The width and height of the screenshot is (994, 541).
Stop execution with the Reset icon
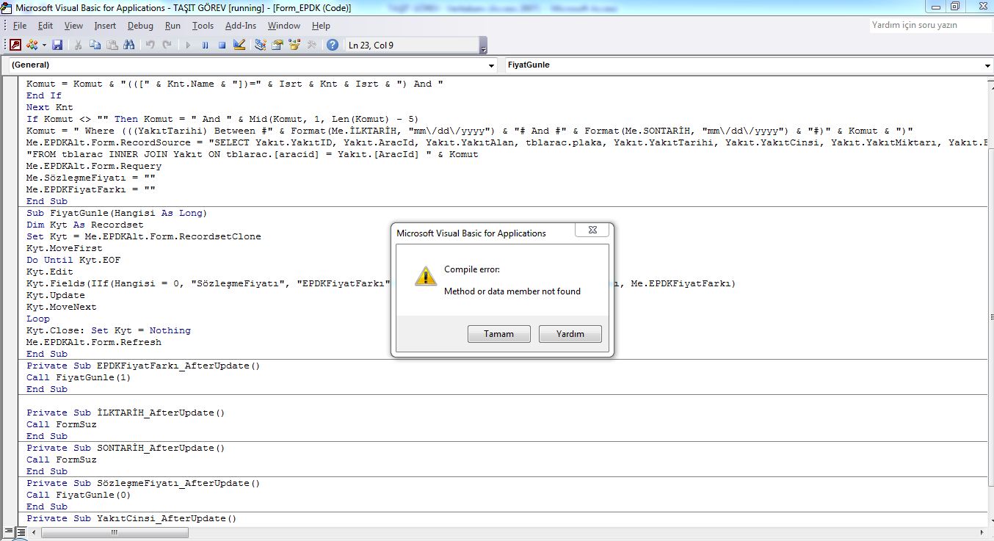(221, 45)
